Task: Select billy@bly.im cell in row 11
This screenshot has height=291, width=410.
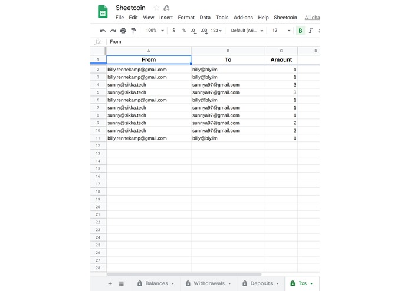Action: click(228, 138)
